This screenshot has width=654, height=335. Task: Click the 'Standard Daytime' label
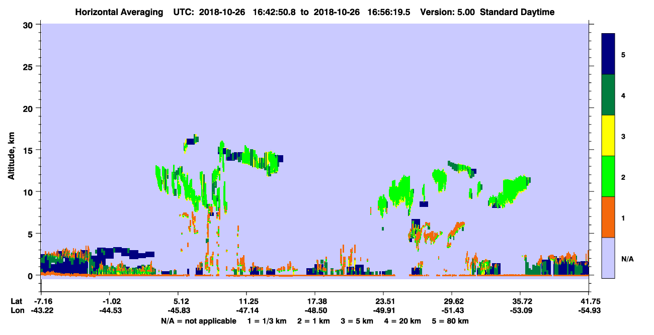click(517, 12)
